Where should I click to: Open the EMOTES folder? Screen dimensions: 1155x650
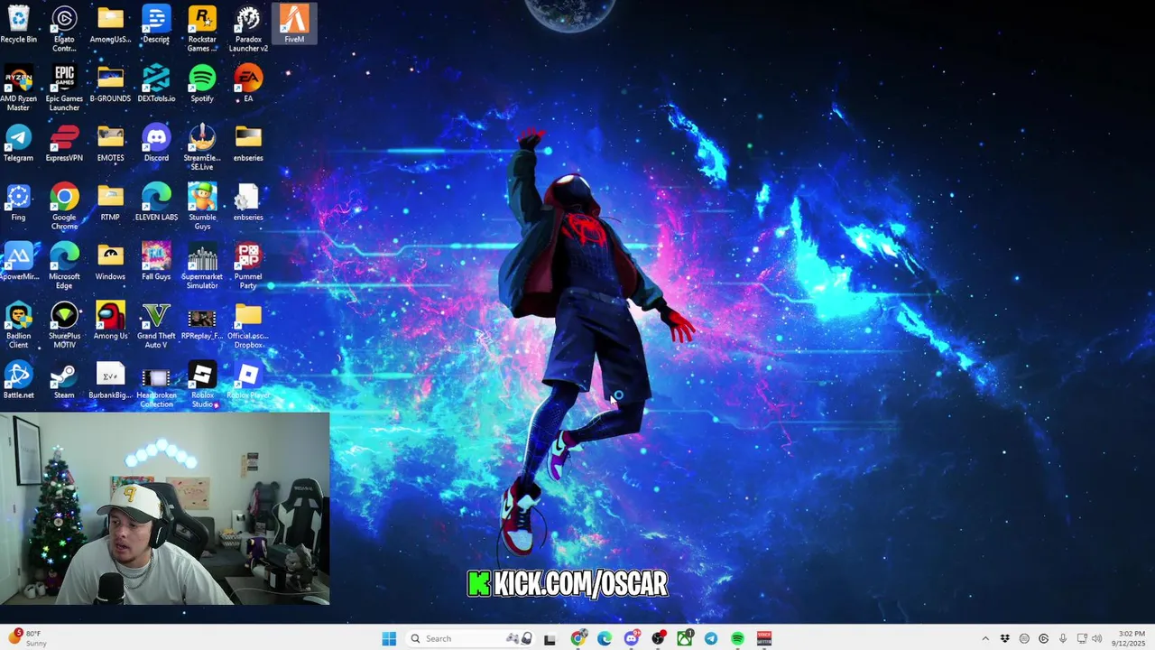pyautogui.click(x=110, y=143)
